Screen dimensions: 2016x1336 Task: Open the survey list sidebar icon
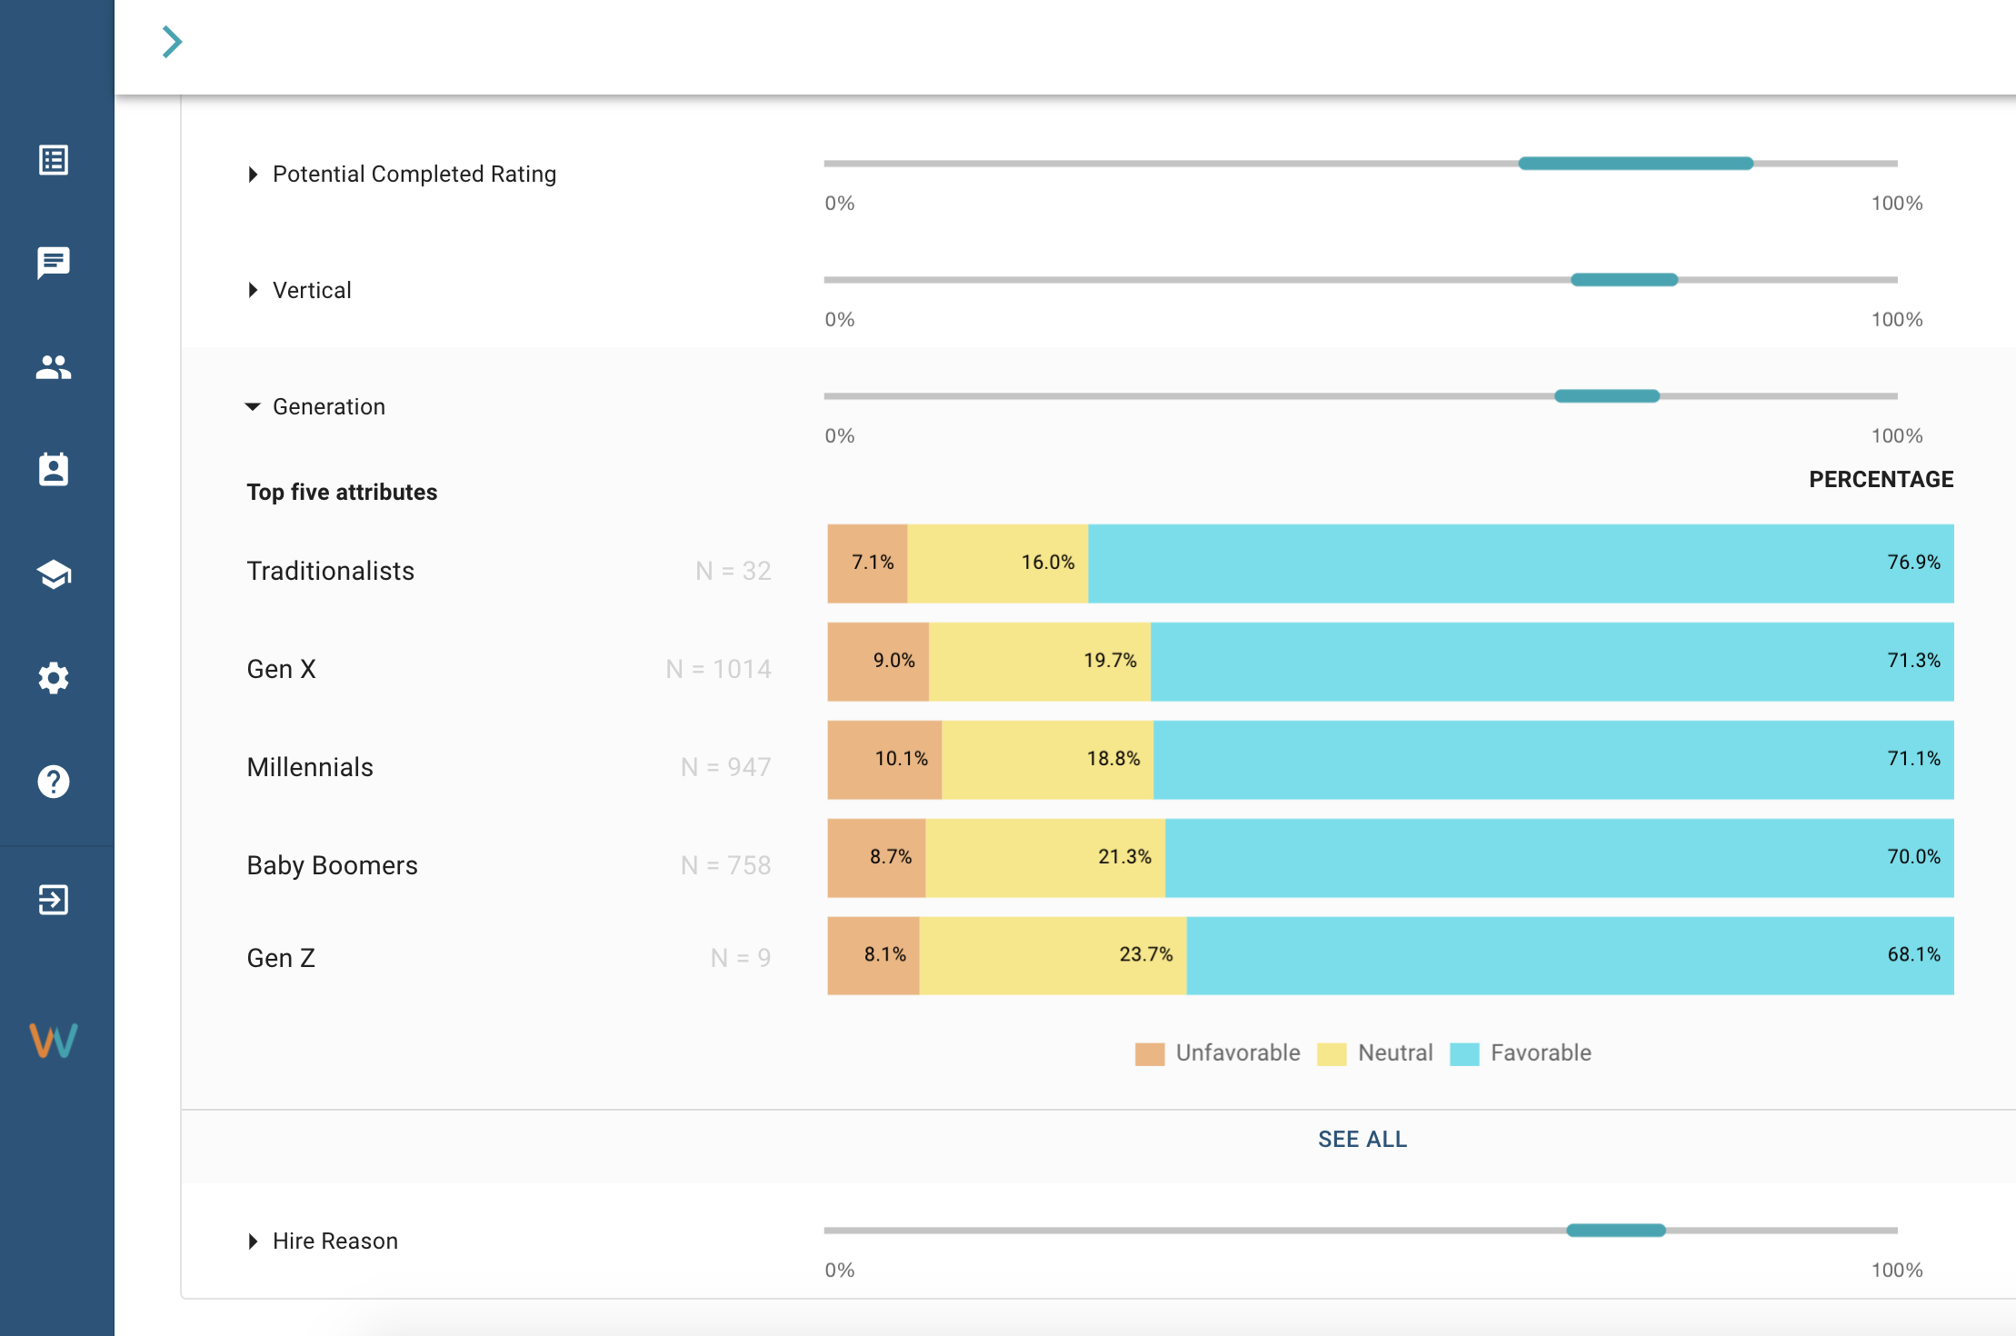coord(54,160)
